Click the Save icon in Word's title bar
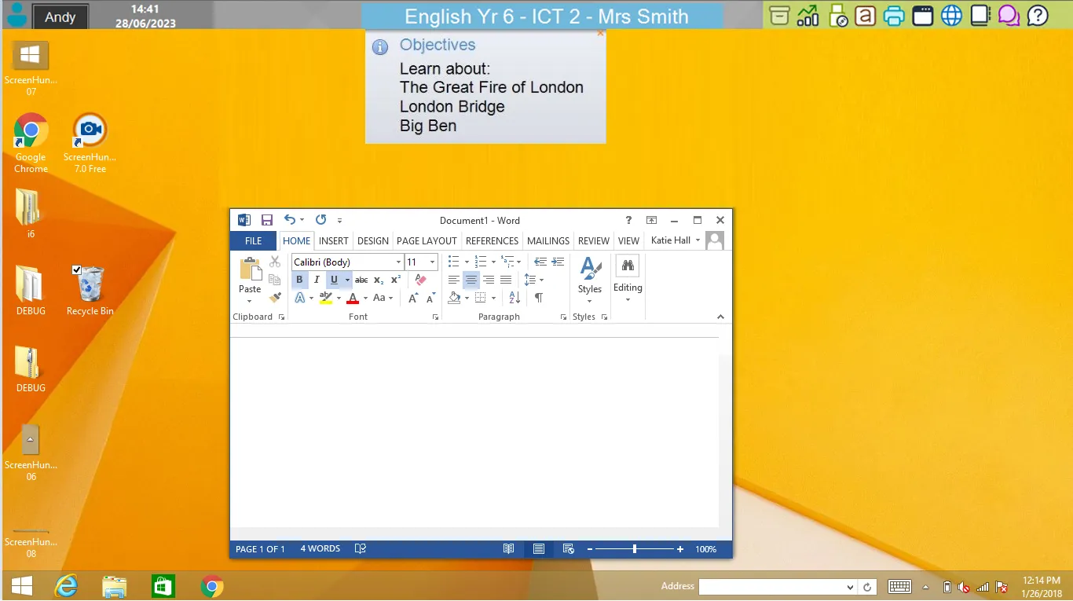The image size is (1073, 601). (267, 221)
